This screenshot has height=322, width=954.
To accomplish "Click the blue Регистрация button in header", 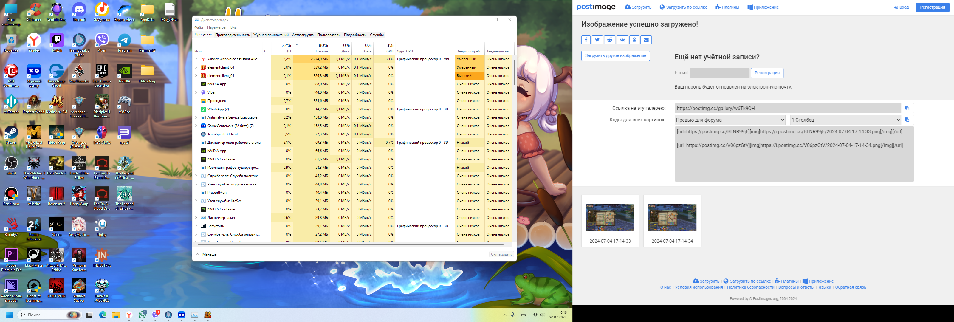I will (932, 7).
